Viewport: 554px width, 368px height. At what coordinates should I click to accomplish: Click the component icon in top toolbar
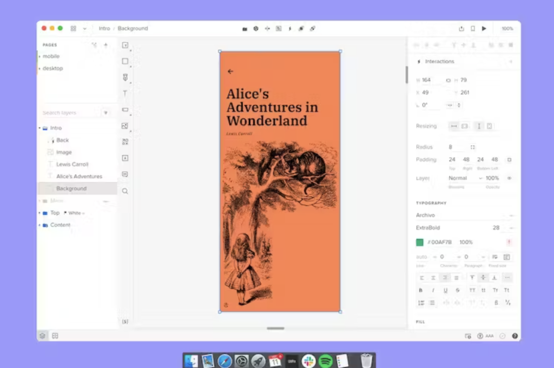click(x=256, y=29)
